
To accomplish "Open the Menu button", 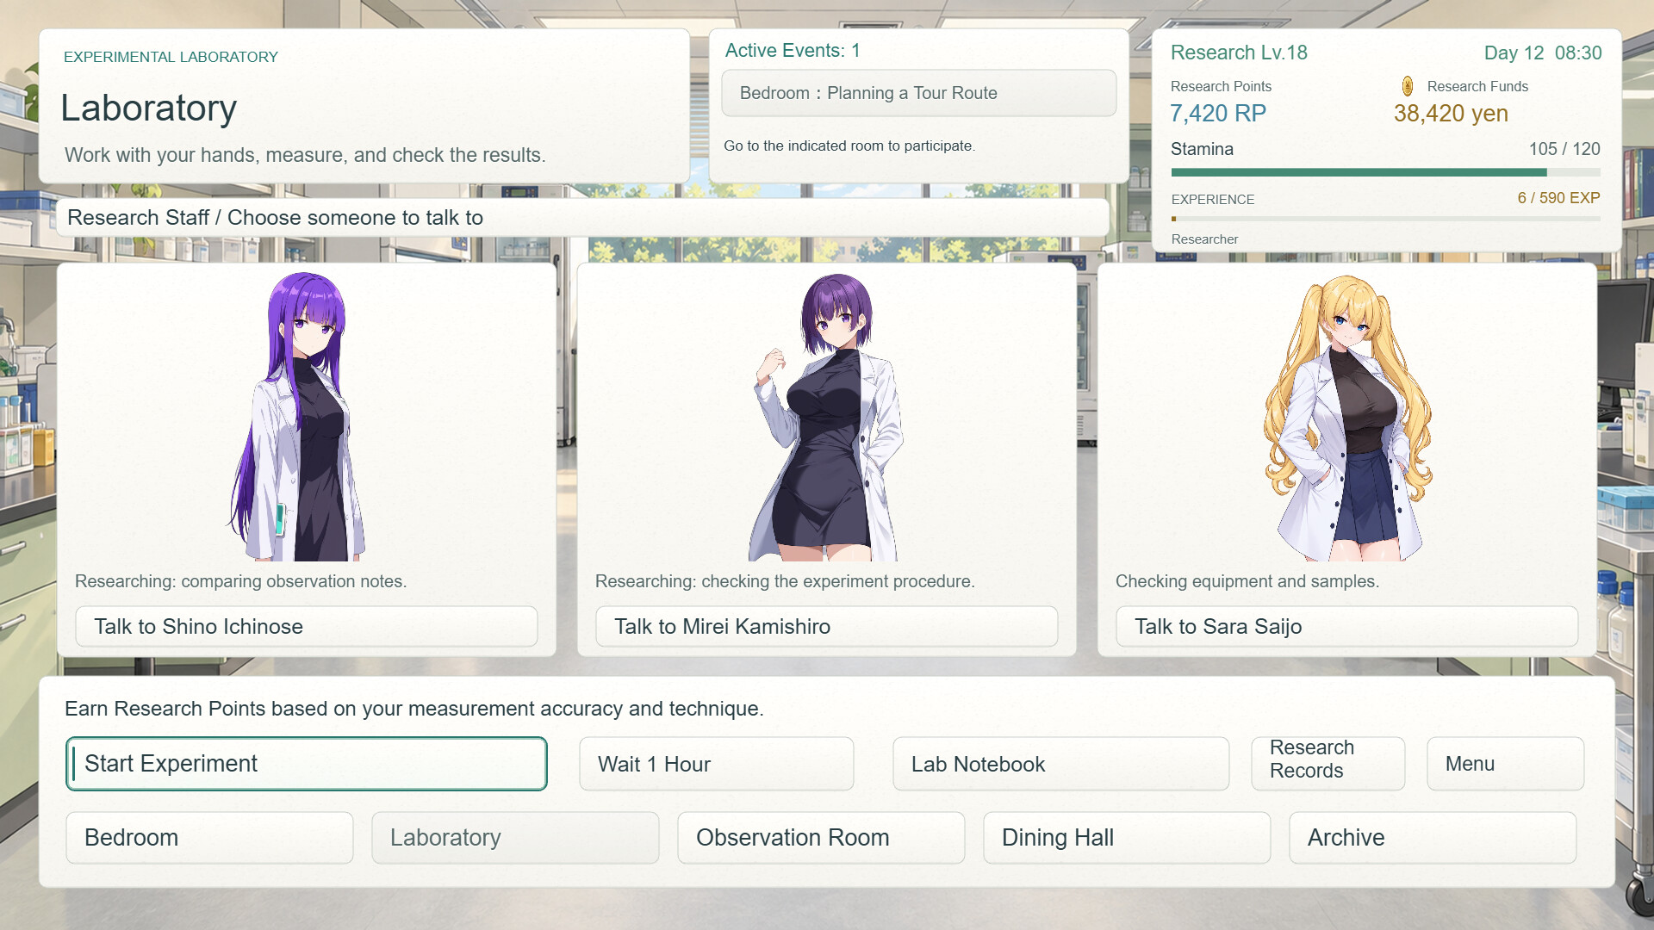I will point(1506,764).
